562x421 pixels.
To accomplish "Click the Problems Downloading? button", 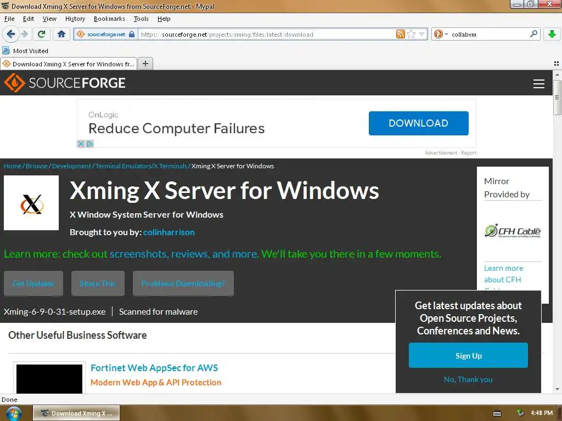I will point(183,283).
